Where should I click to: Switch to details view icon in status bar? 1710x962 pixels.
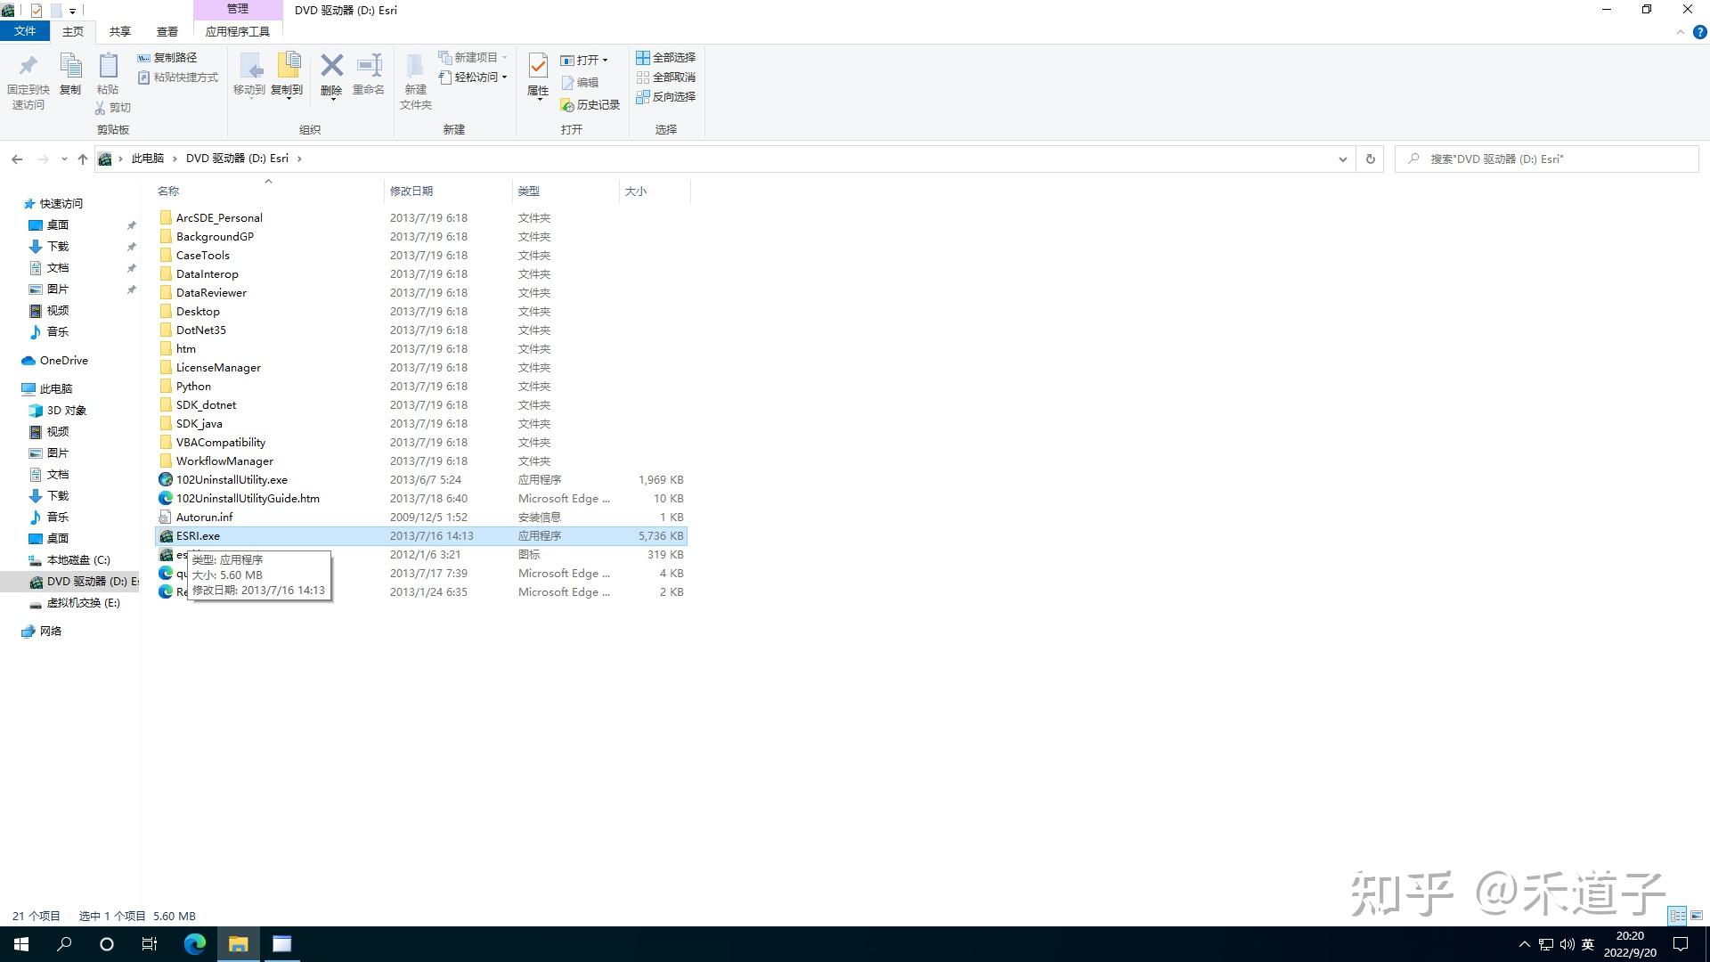pos(1677,915)
